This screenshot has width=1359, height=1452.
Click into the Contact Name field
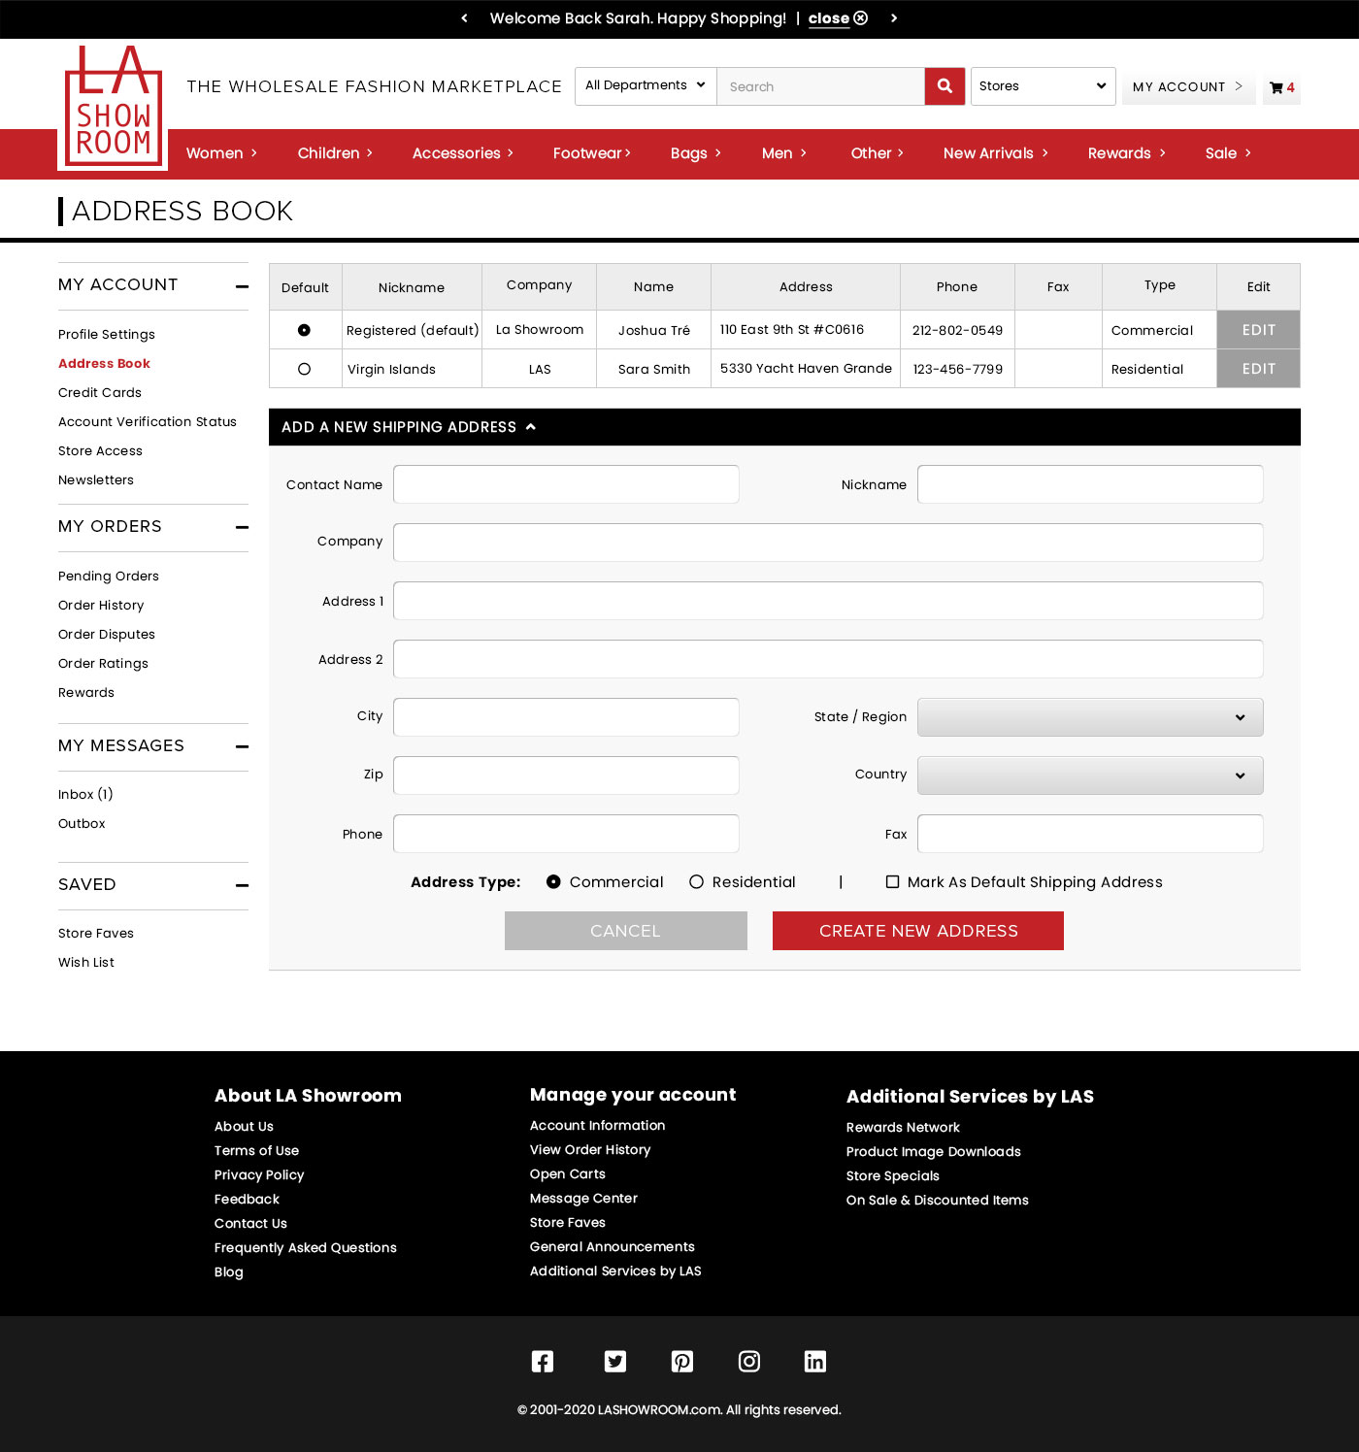pyautogui.click(x=566, y=484)
